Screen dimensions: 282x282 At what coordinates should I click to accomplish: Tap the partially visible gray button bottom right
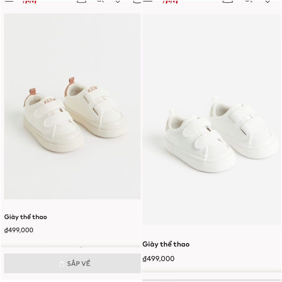point(211,280)
